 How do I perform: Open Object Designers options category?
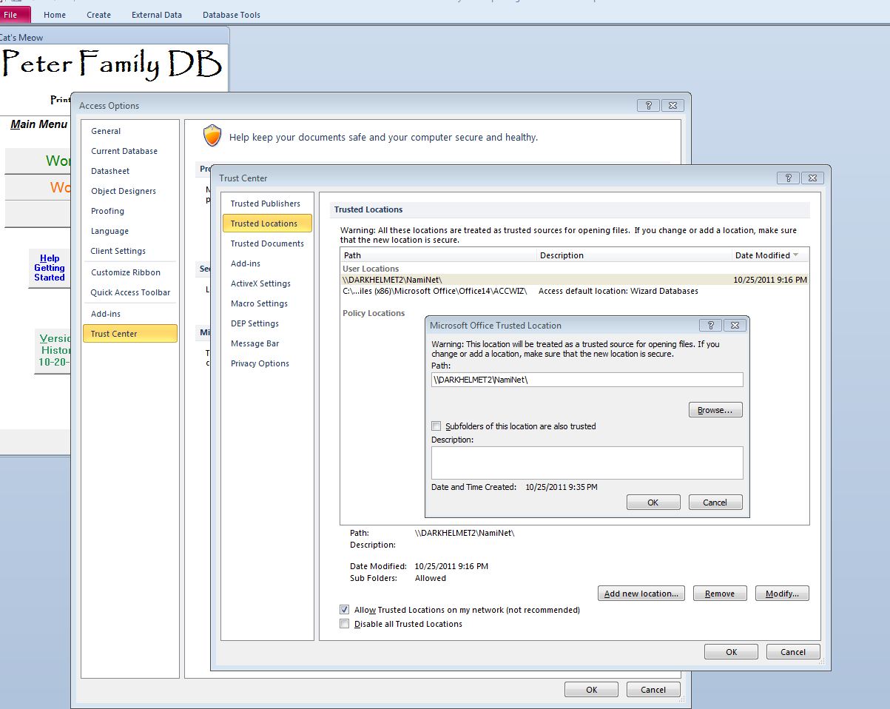[130, 191]
